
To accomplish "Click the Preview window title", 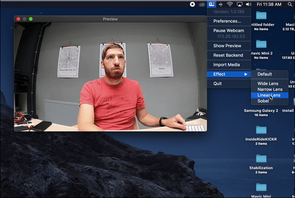I will coord(110,19).
